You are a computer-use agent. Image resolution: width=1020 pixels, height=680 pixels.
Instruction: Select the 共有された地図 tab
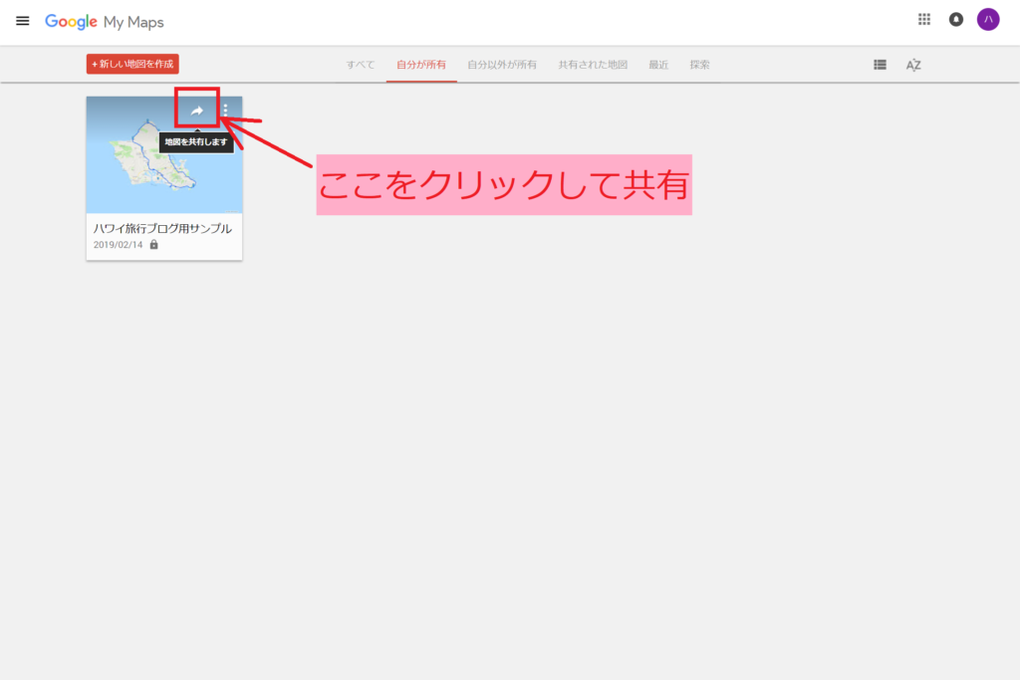pyautogui.click(x=593, y=65)
